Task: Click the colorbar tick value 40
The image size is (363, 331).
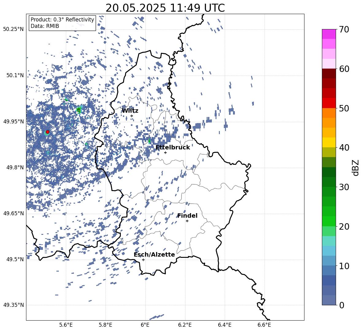Action: tap(344, 148)
